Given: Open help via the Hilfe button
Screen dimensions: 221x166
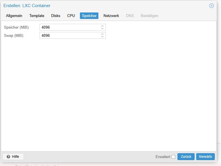Looking at the screenshot, I should pyautogui.click(x=13, y=157).
